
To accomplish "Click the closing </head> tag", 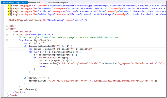I will [x=13, y=95].
